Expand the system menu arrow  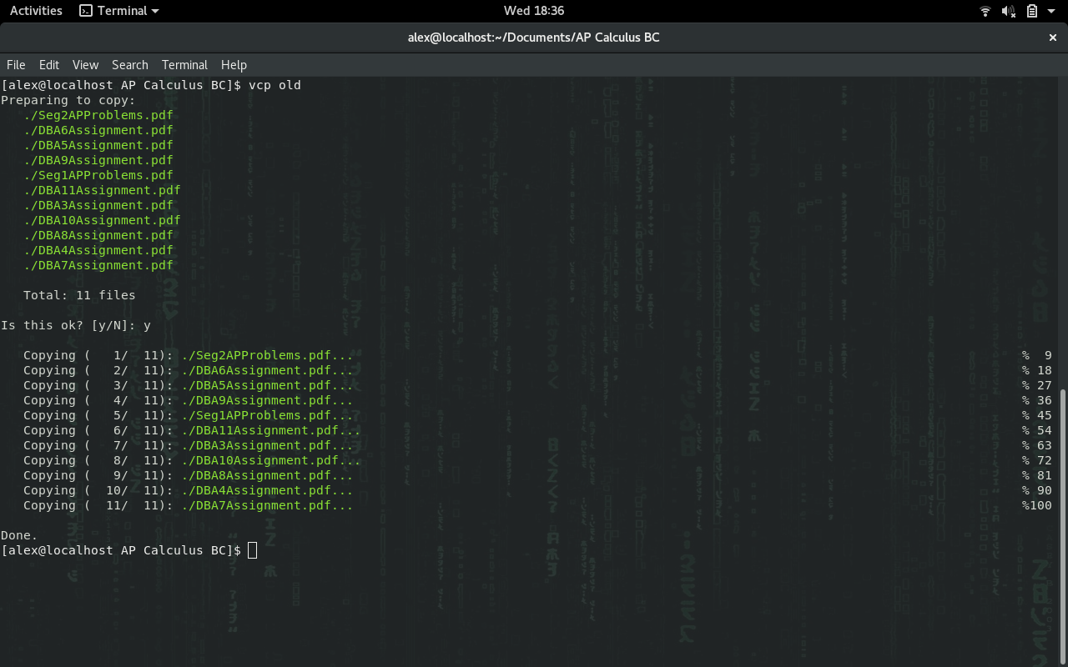point(1053,11)
